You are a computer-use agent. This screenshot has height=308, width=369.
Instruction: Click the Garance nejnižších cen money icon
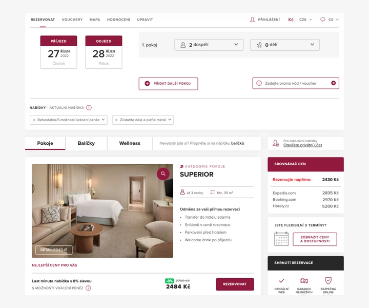tap(304, 281)
